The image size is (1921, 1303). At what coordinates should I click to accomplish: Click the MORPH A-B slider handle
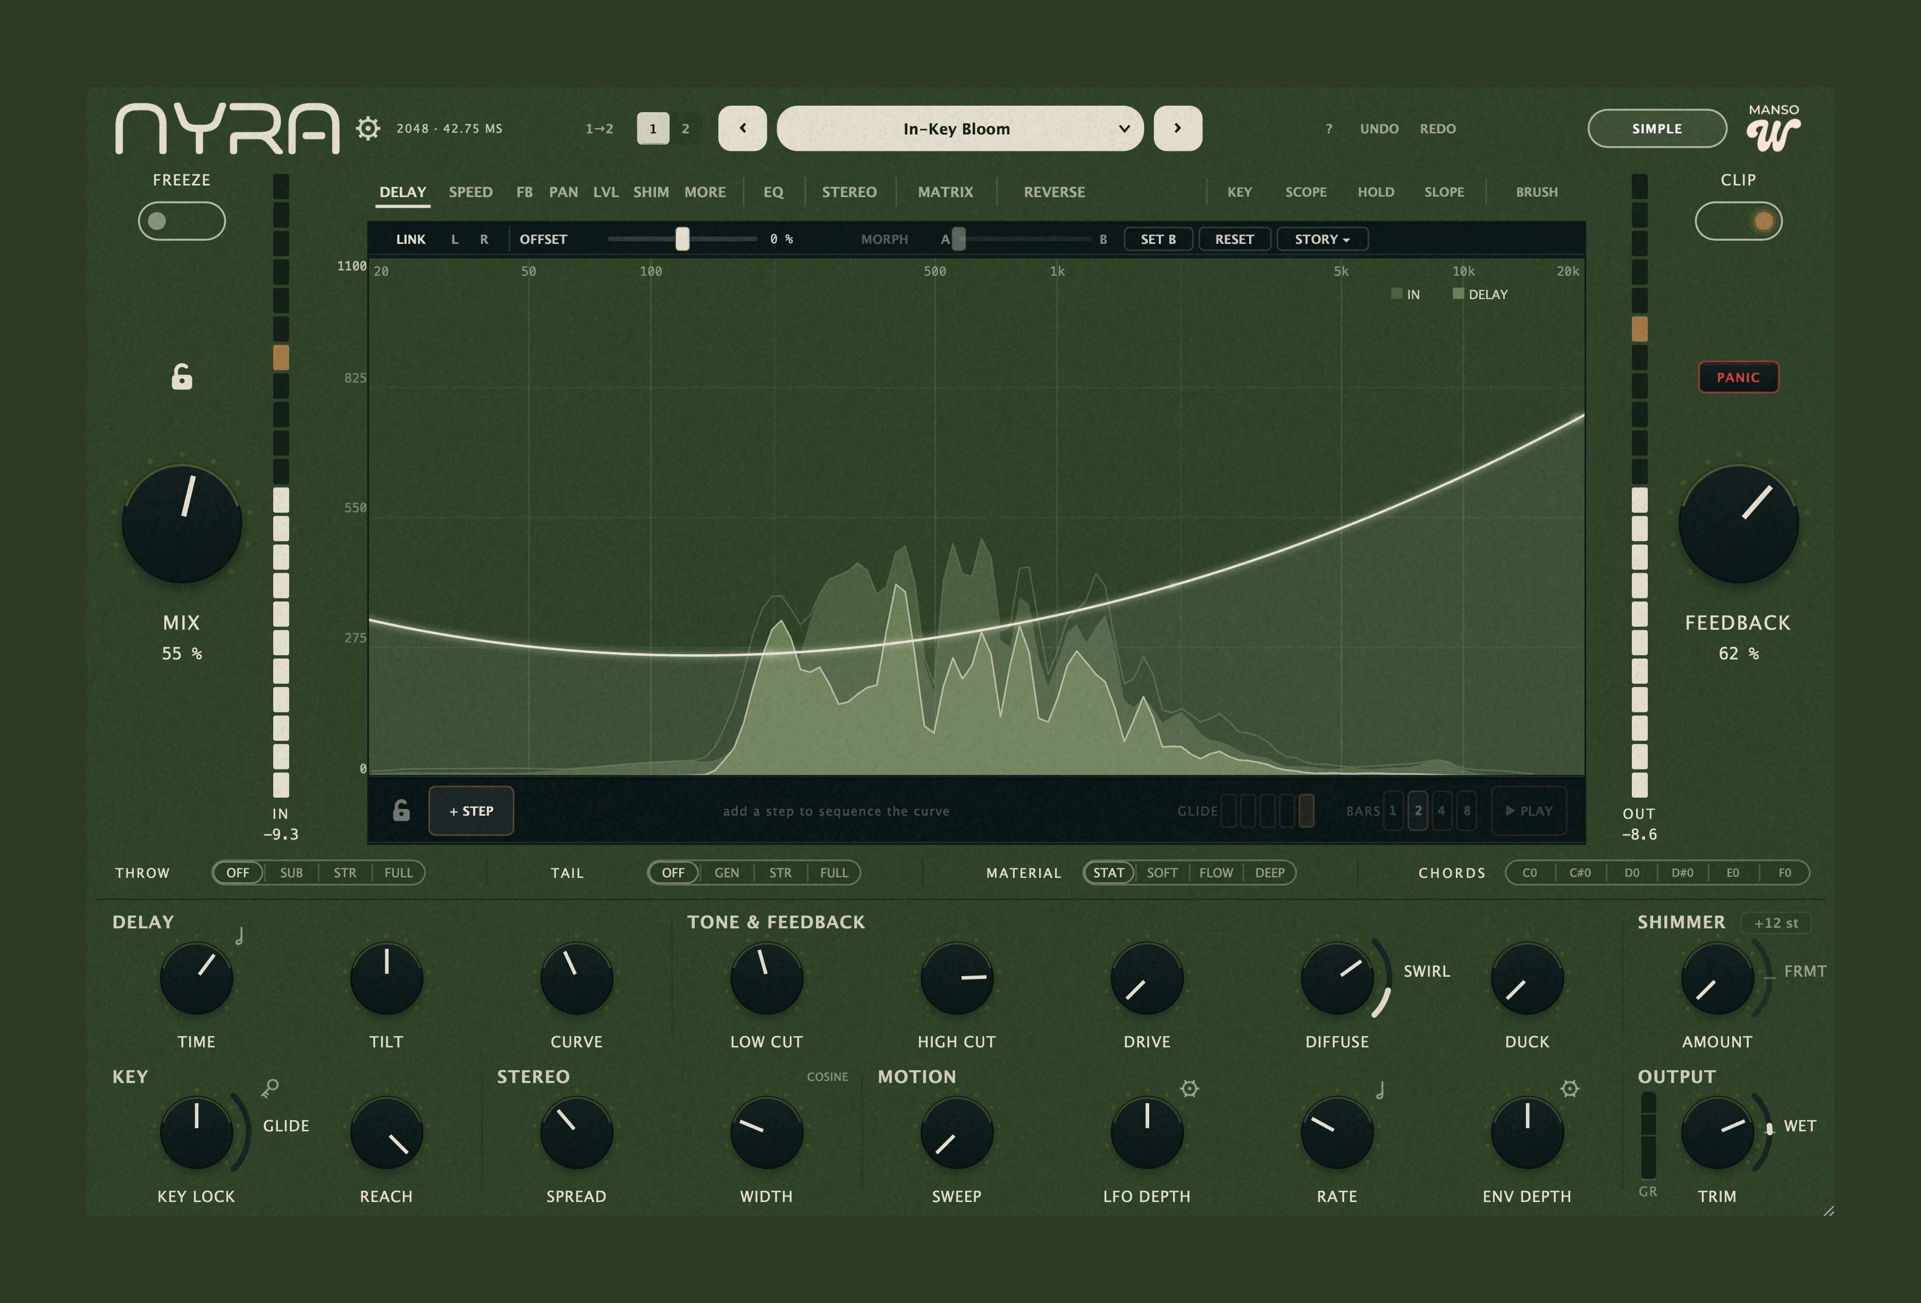(959, 239)
